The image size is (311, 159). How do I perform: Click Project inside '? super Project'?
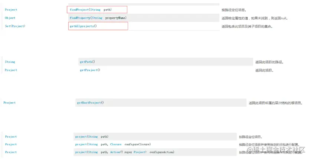click(x=140, y=152)
